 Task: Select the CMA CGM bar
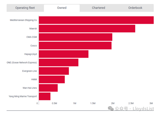coord(76,37)
